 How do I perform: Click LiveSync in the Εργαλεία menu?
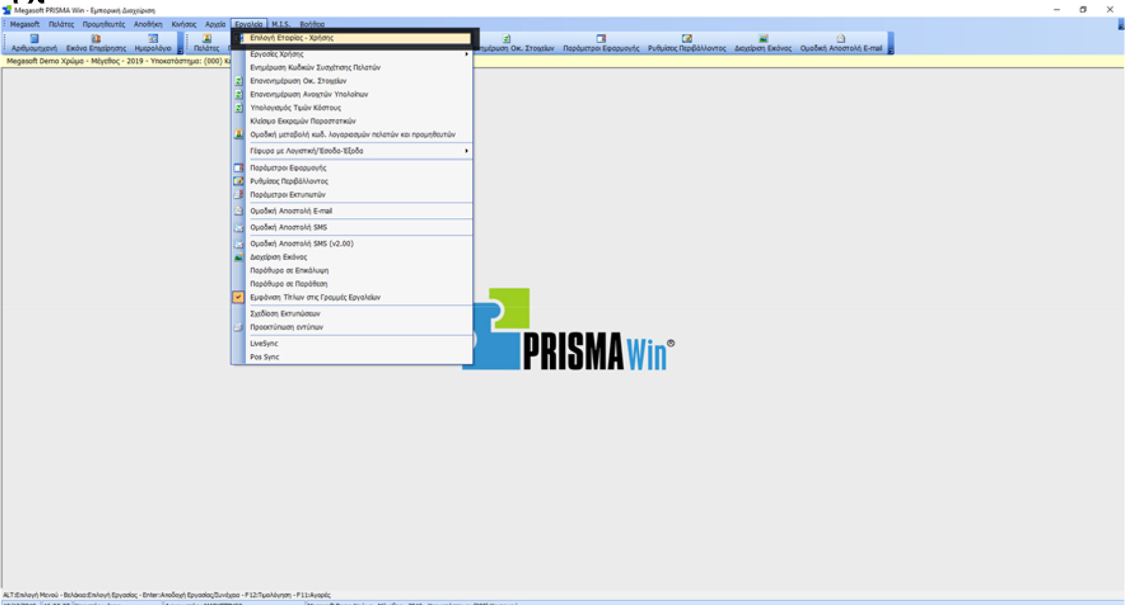(264, 343)
